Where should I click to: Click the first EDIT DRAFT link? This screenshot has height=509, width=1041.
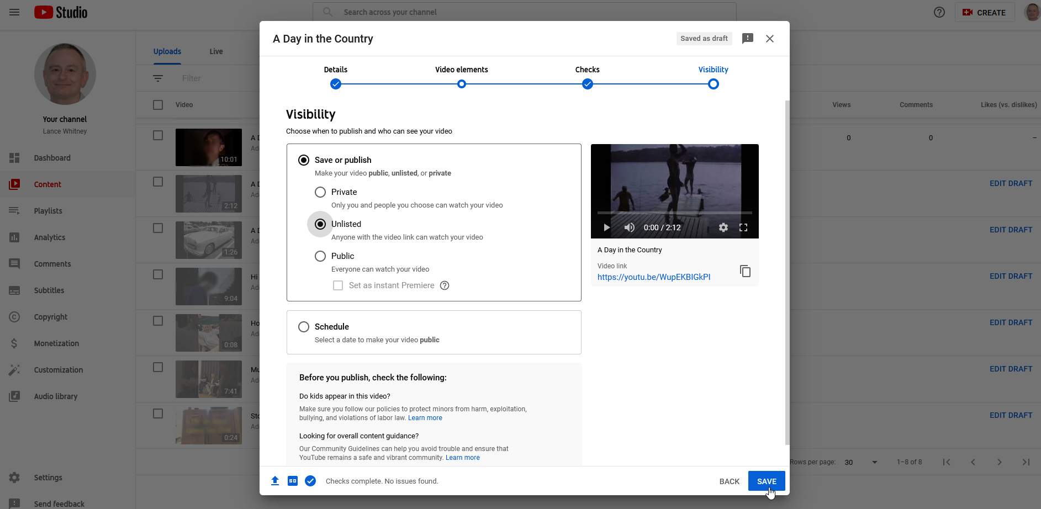click(1011, 183)
